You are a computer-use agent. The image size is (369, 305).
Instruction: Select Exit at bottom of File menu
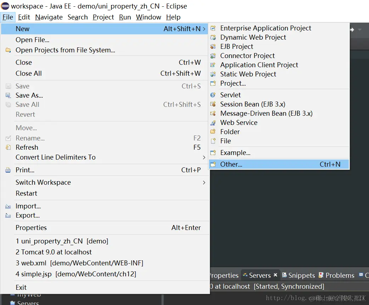(105, 287)
